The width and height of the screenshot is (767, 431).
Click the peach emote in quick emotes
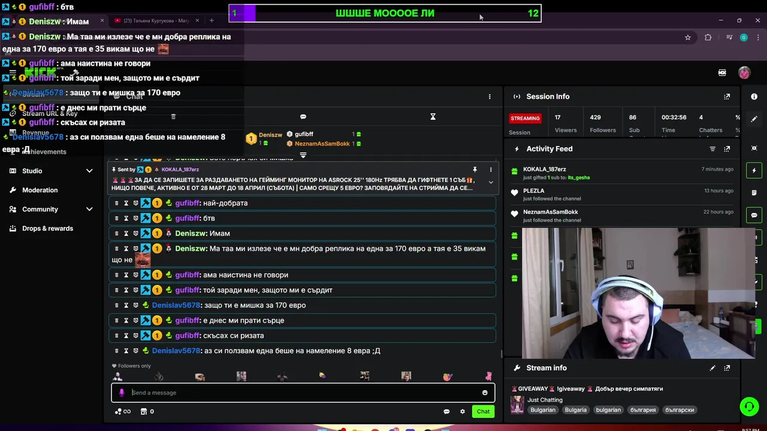[x=448, y=376]
